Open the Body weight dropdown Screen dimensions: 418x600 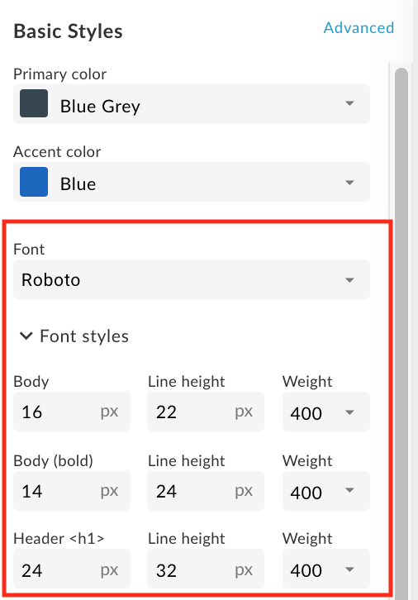pyautogui.click(x=326, y=412)
